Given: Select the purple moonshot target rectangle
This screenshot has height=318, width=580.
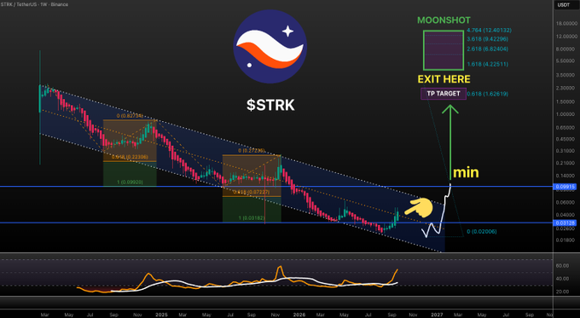Looking at the screenshot, I should tap(444, 50).
